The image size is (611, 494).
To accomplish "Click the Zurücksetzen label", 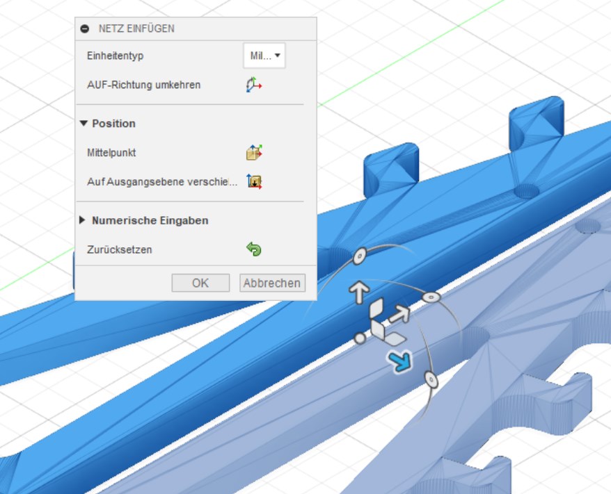I will point(120,249).
